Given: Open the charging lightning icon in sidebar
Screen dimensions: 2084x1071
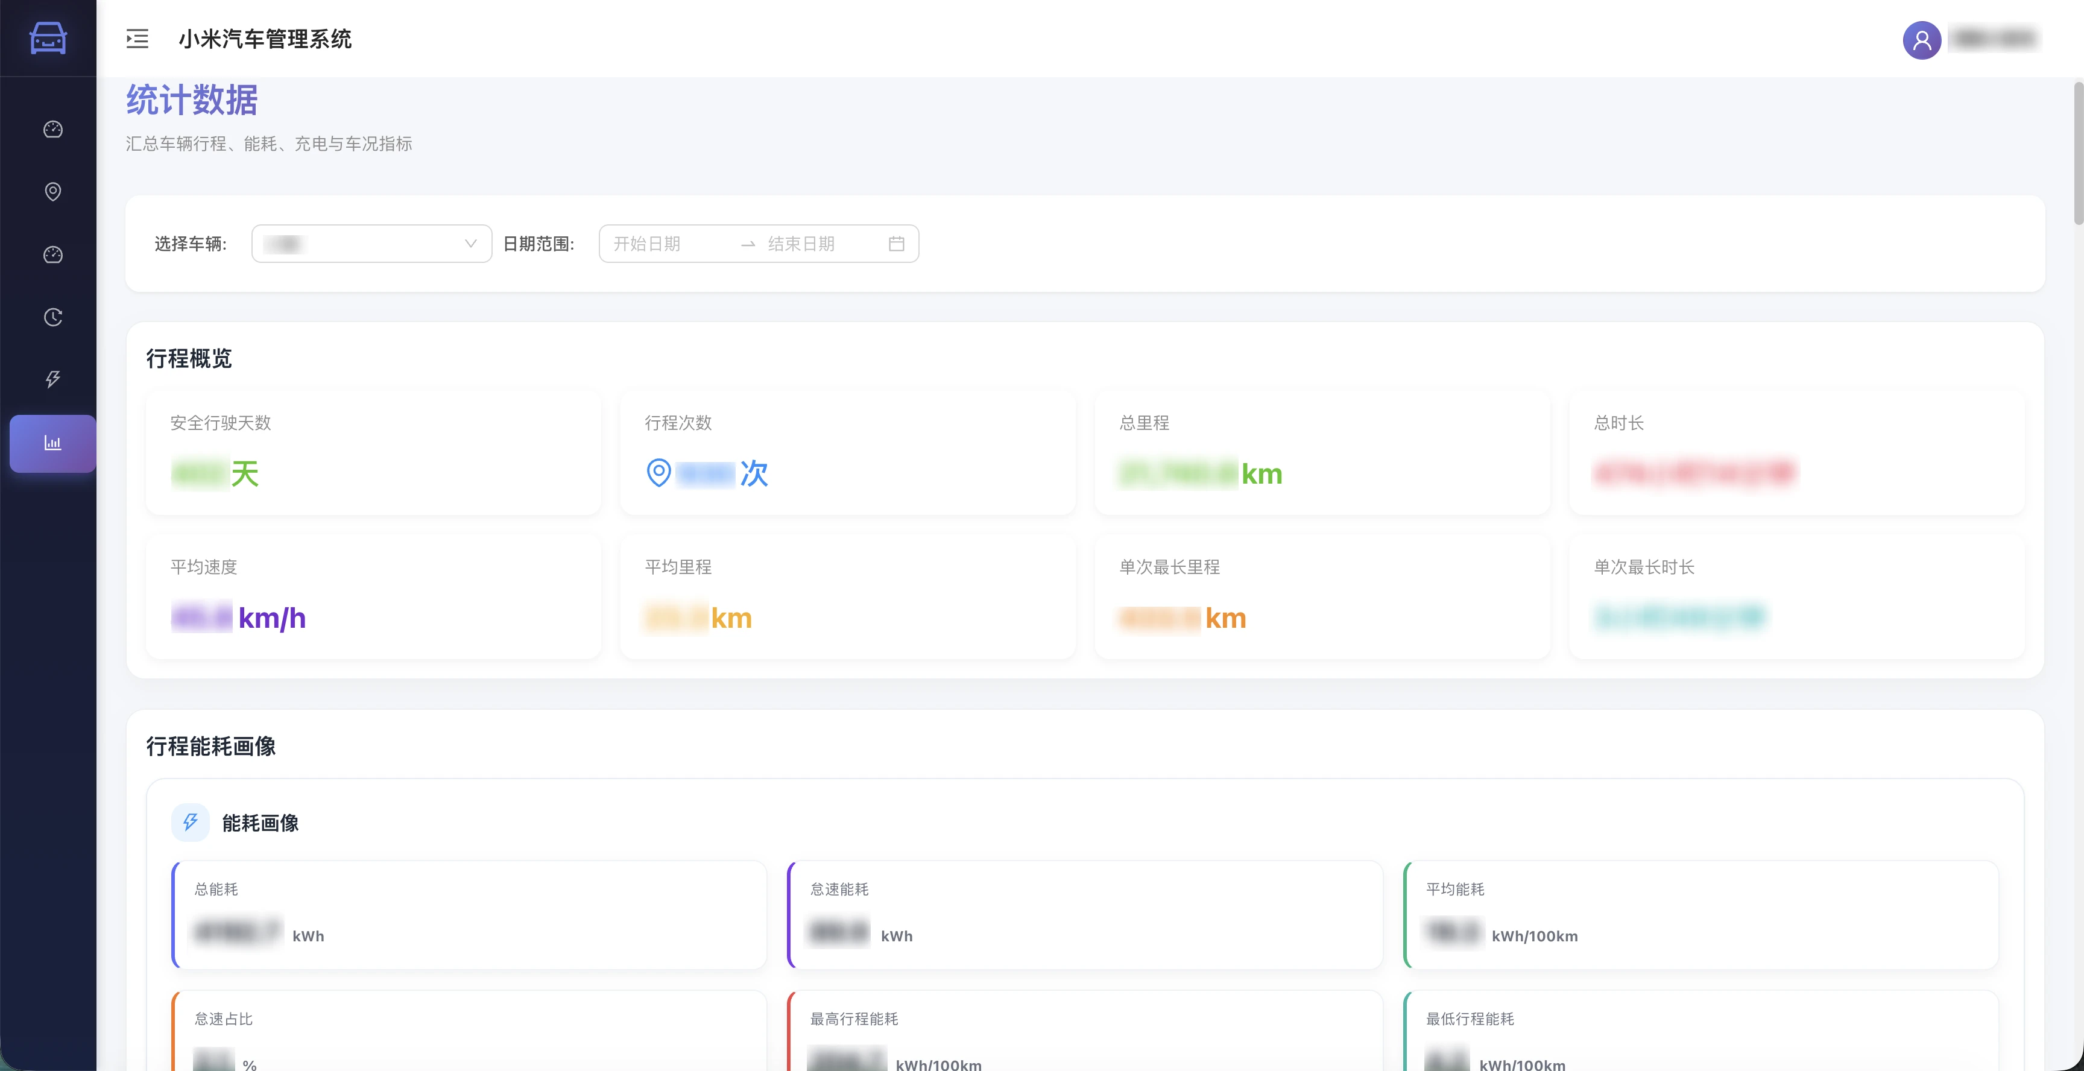Looking at the screenshot, I should [x=52, y=379].
